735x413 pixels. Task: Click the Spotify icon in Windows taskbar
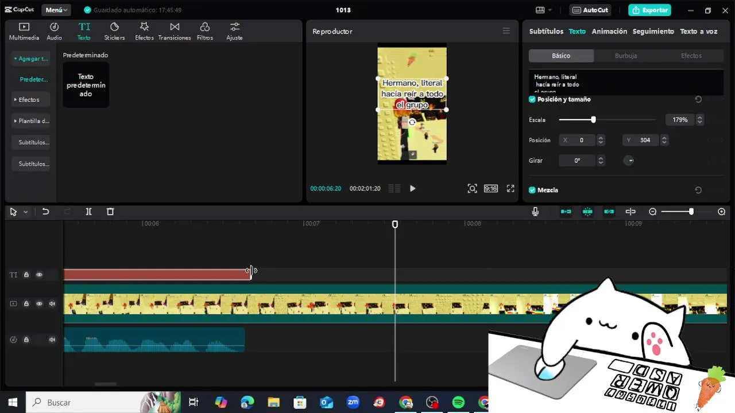point(458,403)
